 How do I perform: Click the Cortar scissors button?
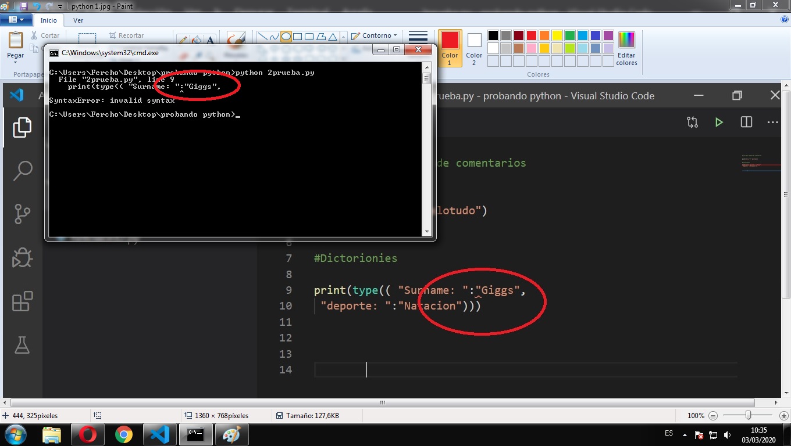point(45,35)
